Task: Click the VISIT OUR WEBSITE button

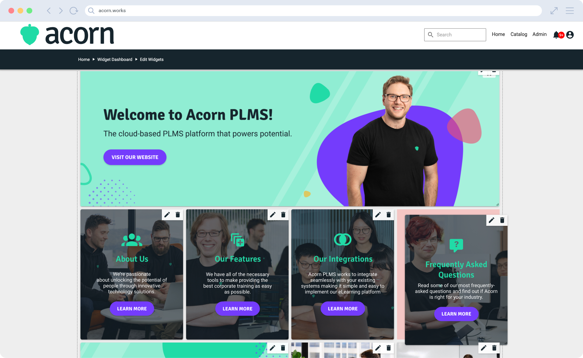Action: point(135,157)
